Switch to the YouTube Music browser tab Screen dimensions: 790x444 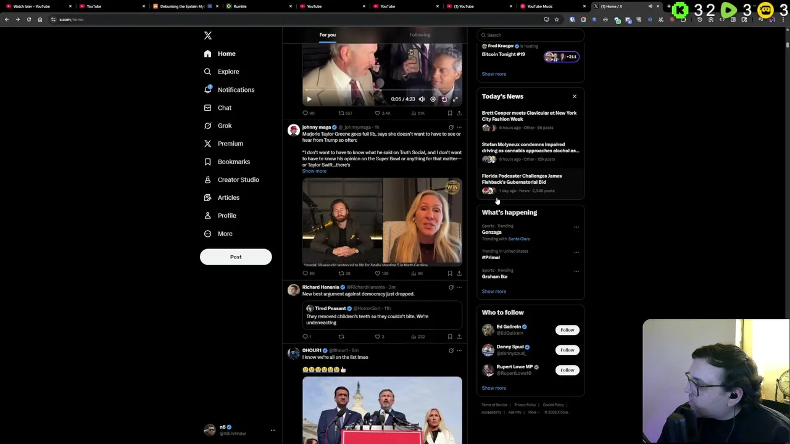(552, 6)
